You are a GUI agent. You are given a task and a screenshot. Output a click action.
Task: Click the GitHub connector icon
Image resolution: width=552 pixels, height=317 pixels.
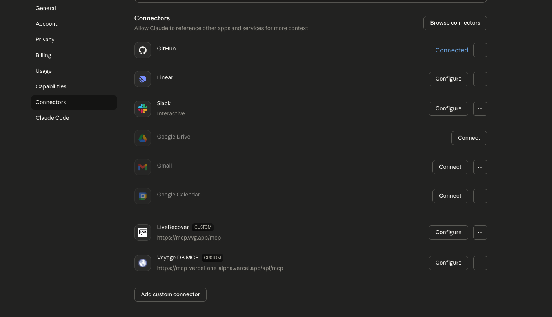point(142,50)
